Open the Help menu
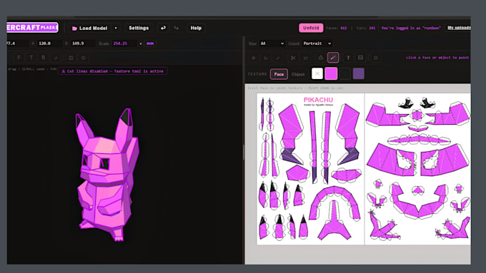Viewport: 486px width, 273px height. coord(196,28)
